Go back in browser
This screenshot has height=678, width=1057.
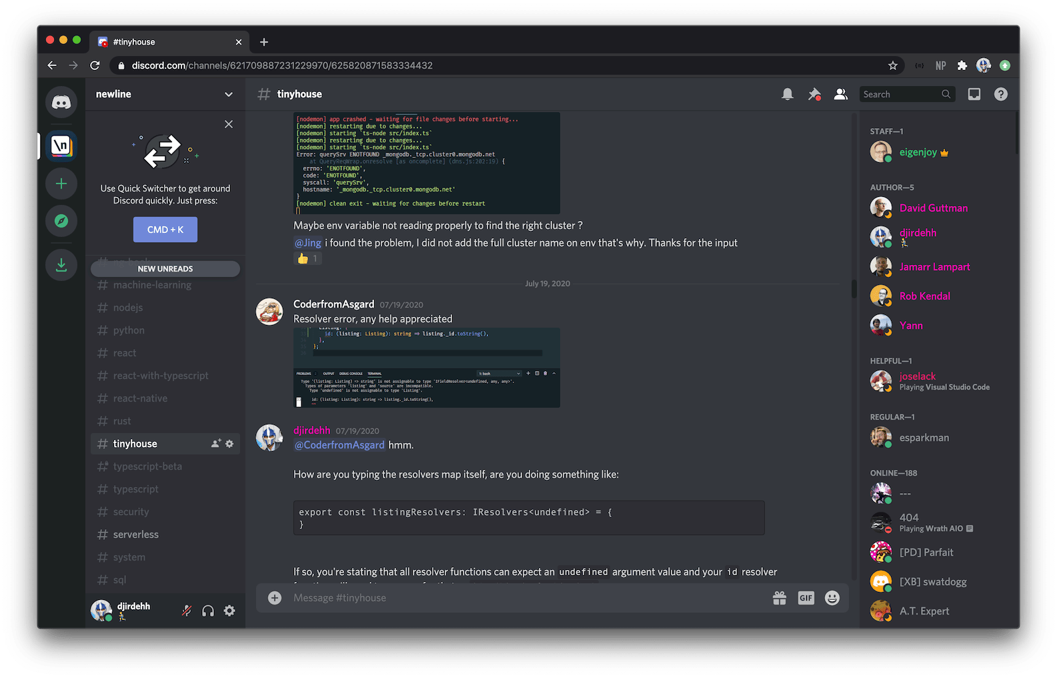(52, 65)
